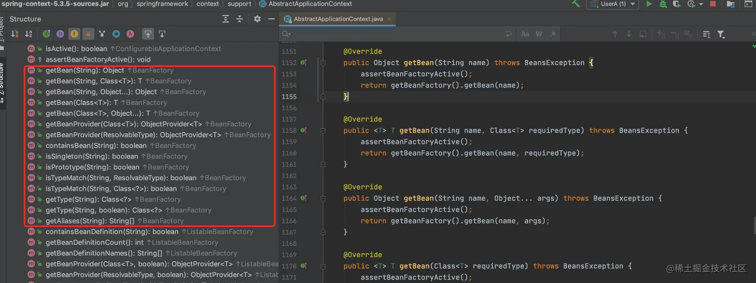Select all occurrences icon
The image size is (756, 283).
(x=688, y=34)
